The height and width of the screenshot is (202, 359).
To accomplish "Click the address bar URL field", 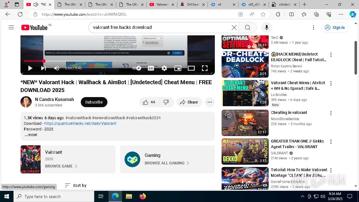I will click(x=137, y=14).
